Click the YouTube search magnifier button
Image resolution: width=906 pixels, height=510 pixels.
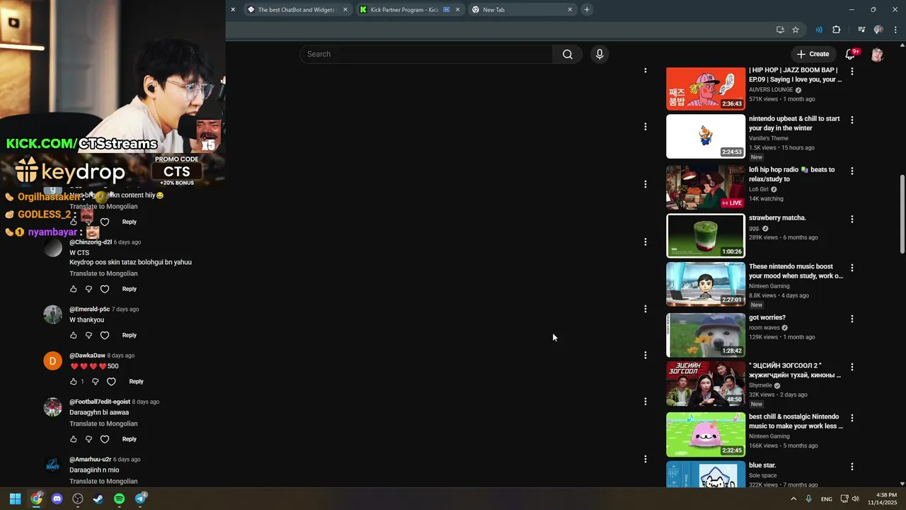coord(567,55)
